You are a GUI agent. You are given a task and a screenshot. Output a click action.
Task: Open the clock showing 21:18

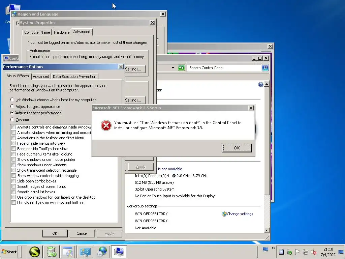328,249
